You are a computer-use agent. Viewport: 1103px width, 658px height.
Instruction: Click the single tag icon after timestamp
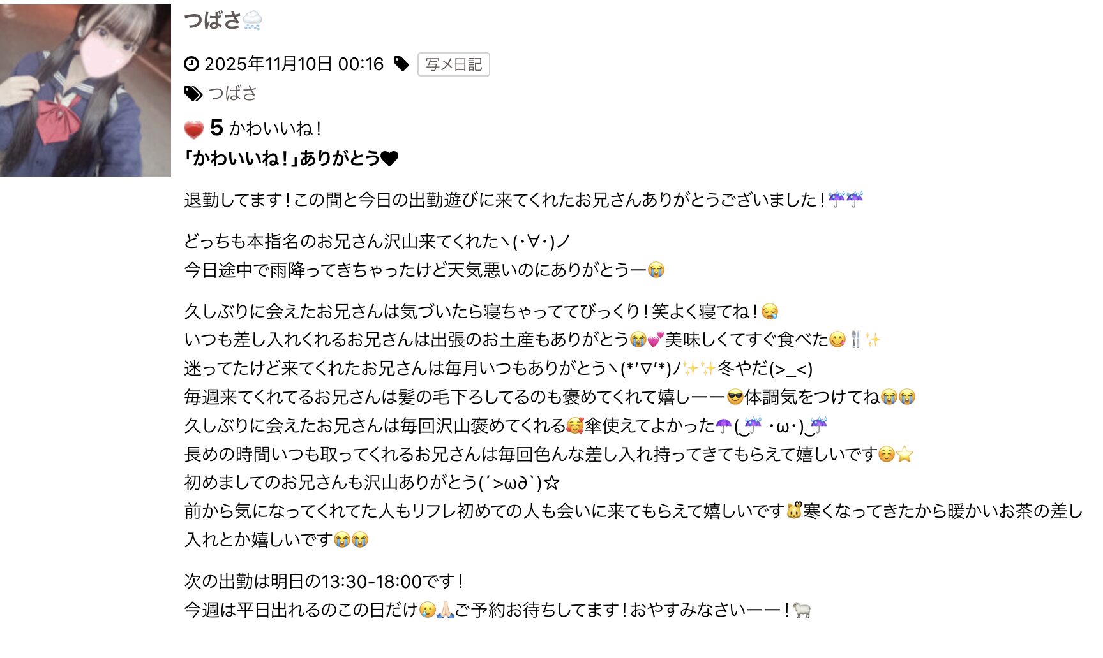click(x=401, y=64)
